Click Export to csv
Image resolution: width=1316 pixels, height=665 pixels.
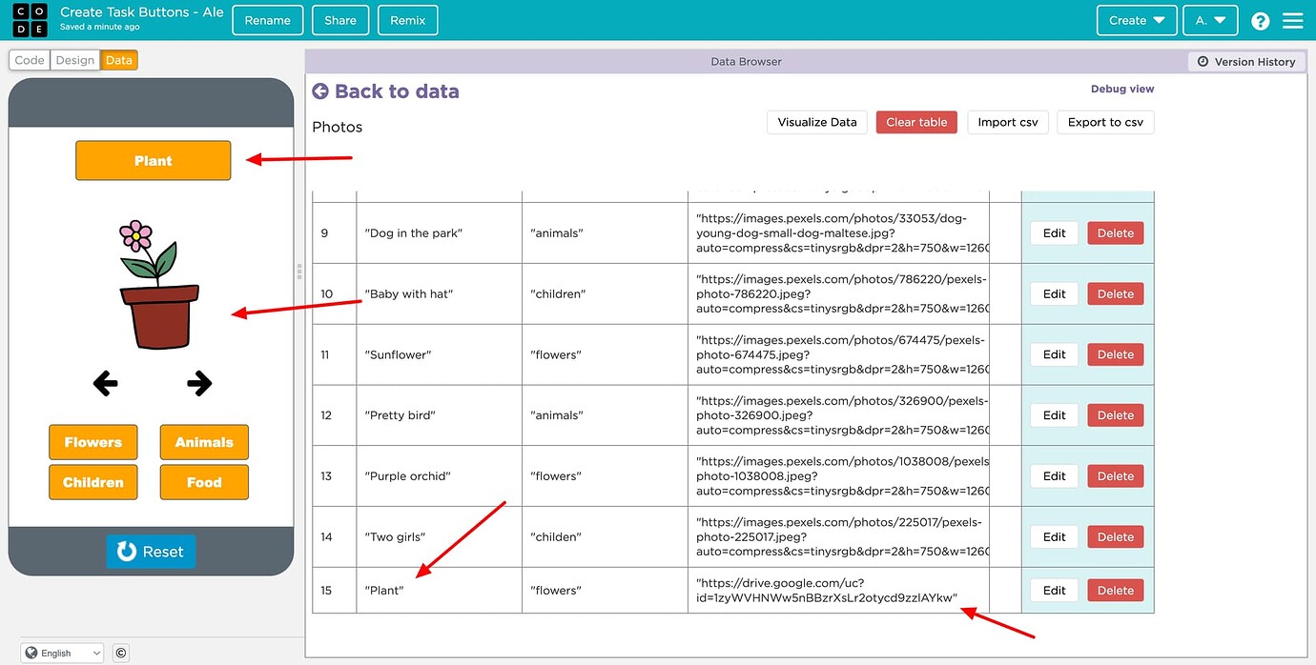point(1105,122)
